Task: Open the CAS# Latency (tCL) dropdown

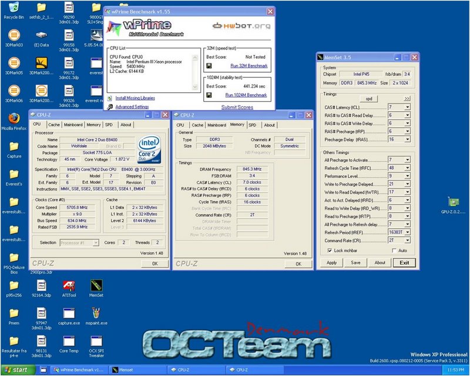Action: 407,107
